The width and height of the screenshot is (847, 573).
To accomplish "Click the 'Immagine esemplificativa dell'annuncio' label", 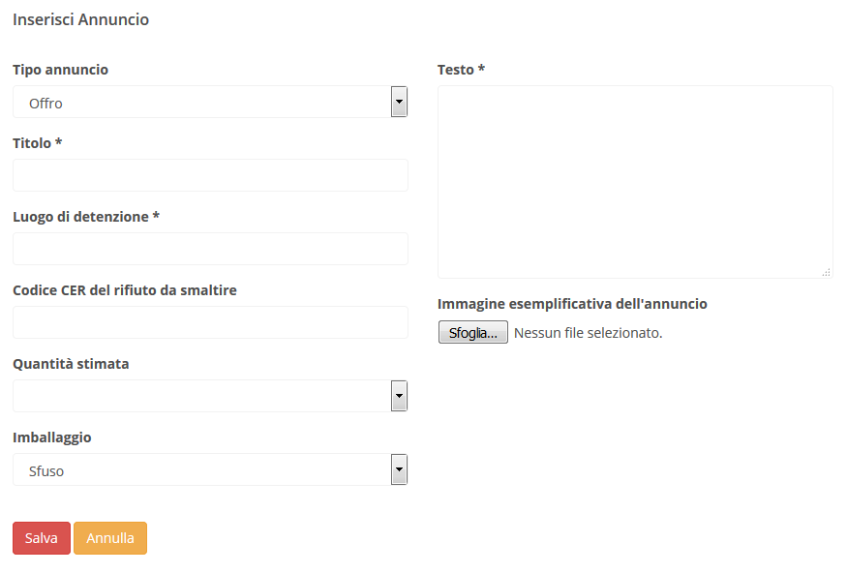I will click(572, 304).
